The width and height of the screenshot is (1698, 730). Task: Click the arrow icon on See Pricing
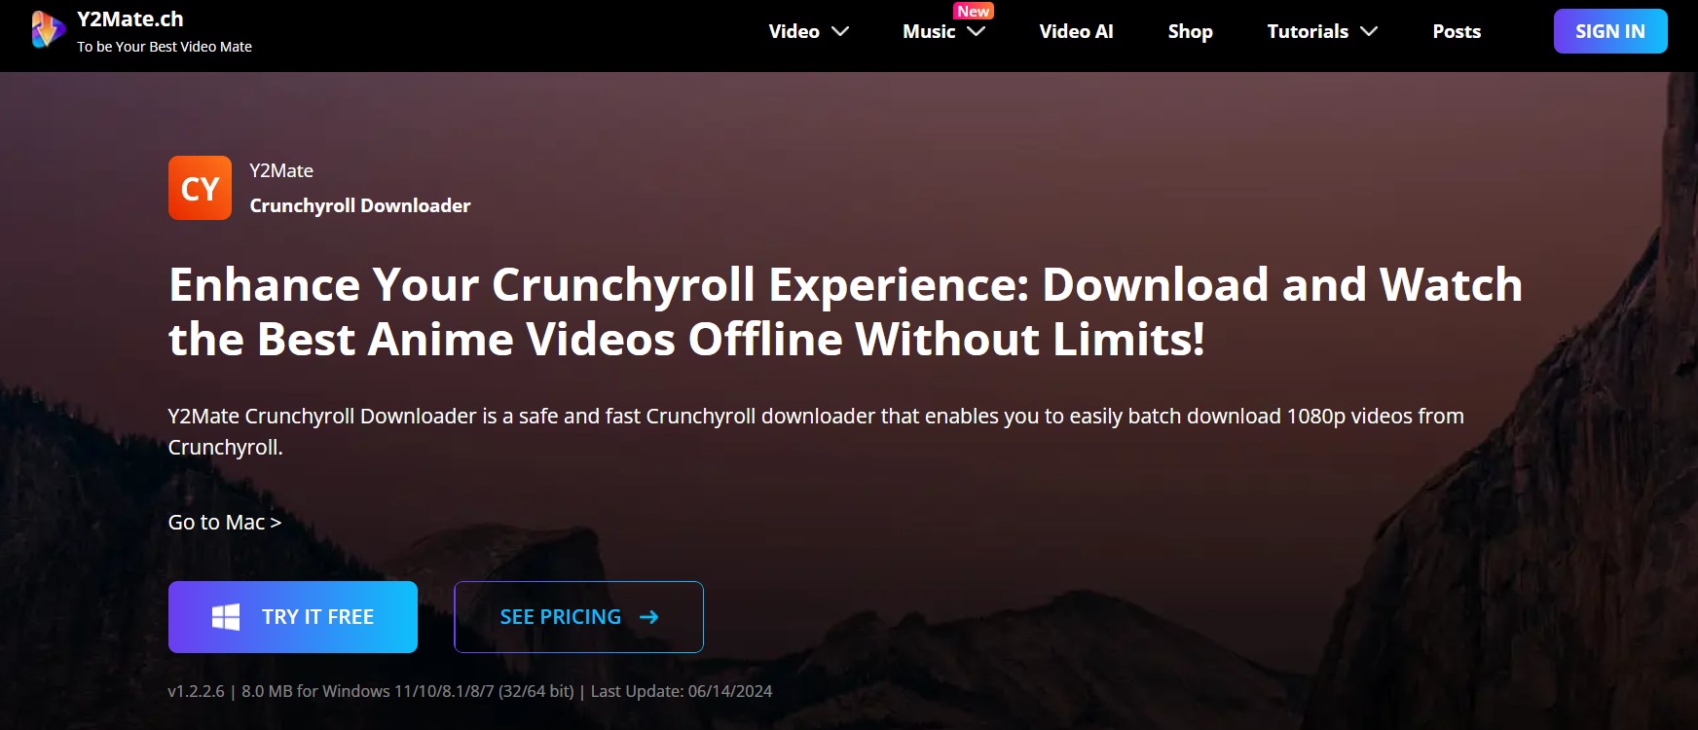tap(649, 617)
